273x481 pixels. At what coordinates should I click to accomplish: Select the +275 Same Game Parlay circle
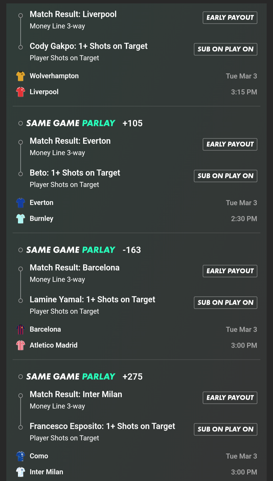[x=21, y=377]
